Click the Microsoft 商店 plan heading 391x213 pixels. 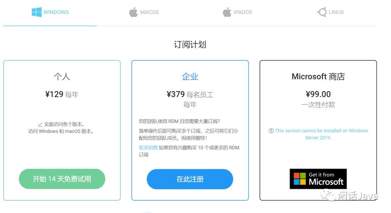click(318, 76)
